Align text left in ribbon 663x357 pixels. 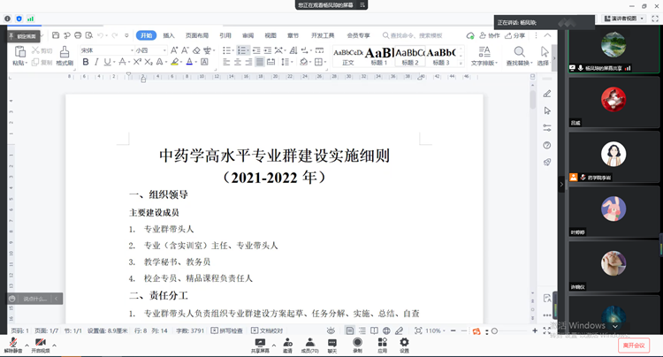[226, 62]
